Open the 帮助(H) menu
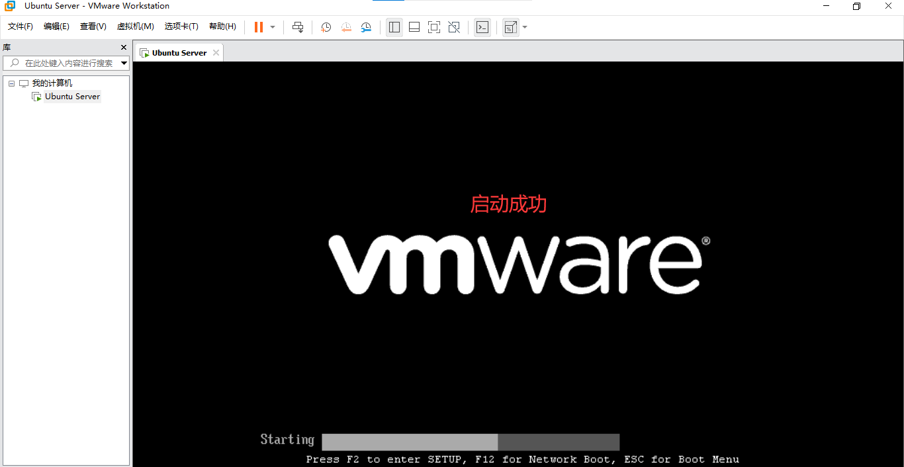Viewport: 904px width, 467px height. tap(222, 26)
